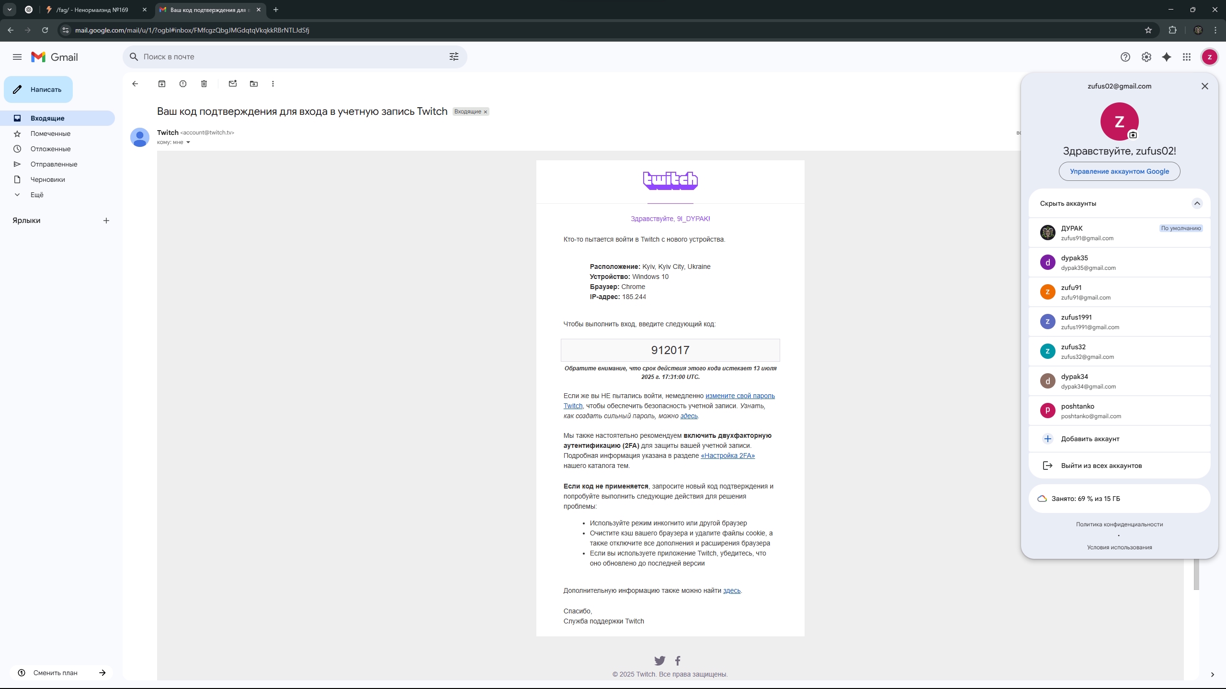Close the account switcher panel
This screenshot has height=689, width=1226.
[1205, 86]
